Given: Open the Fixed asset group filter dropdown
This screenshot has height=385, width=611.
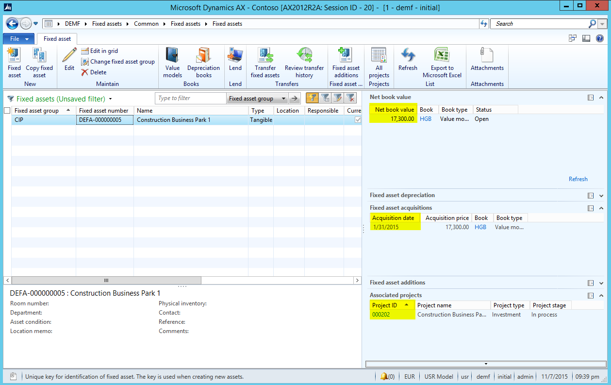Looking at the screenshot, I should pos(283,99).
